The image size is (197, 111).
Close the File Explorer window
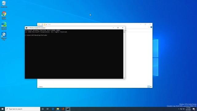150,24
